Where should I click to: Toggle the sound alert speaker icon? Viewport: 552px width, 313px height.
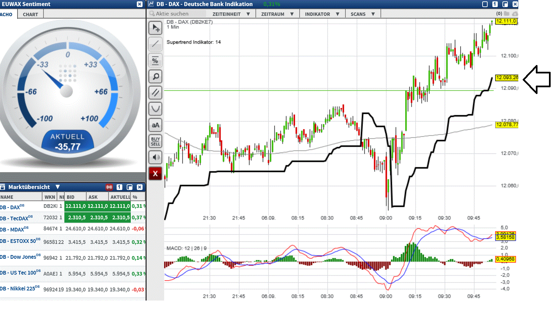point(155,157)
